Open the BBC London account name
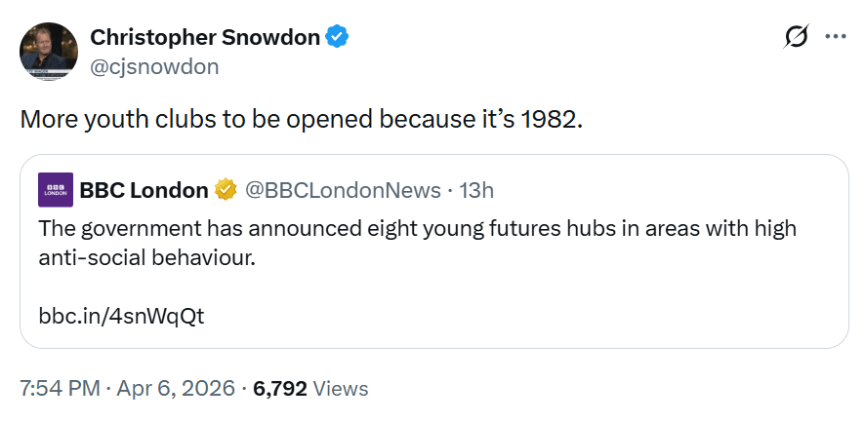The height and width of the screenshot is (422, 865). [x=144, y=190]
